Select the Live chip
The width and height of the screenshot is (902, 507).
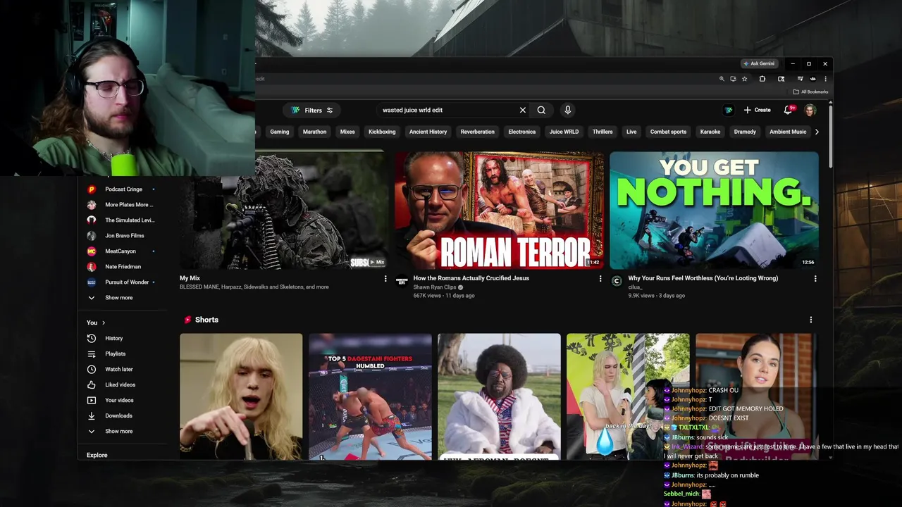tap(631, 132)
